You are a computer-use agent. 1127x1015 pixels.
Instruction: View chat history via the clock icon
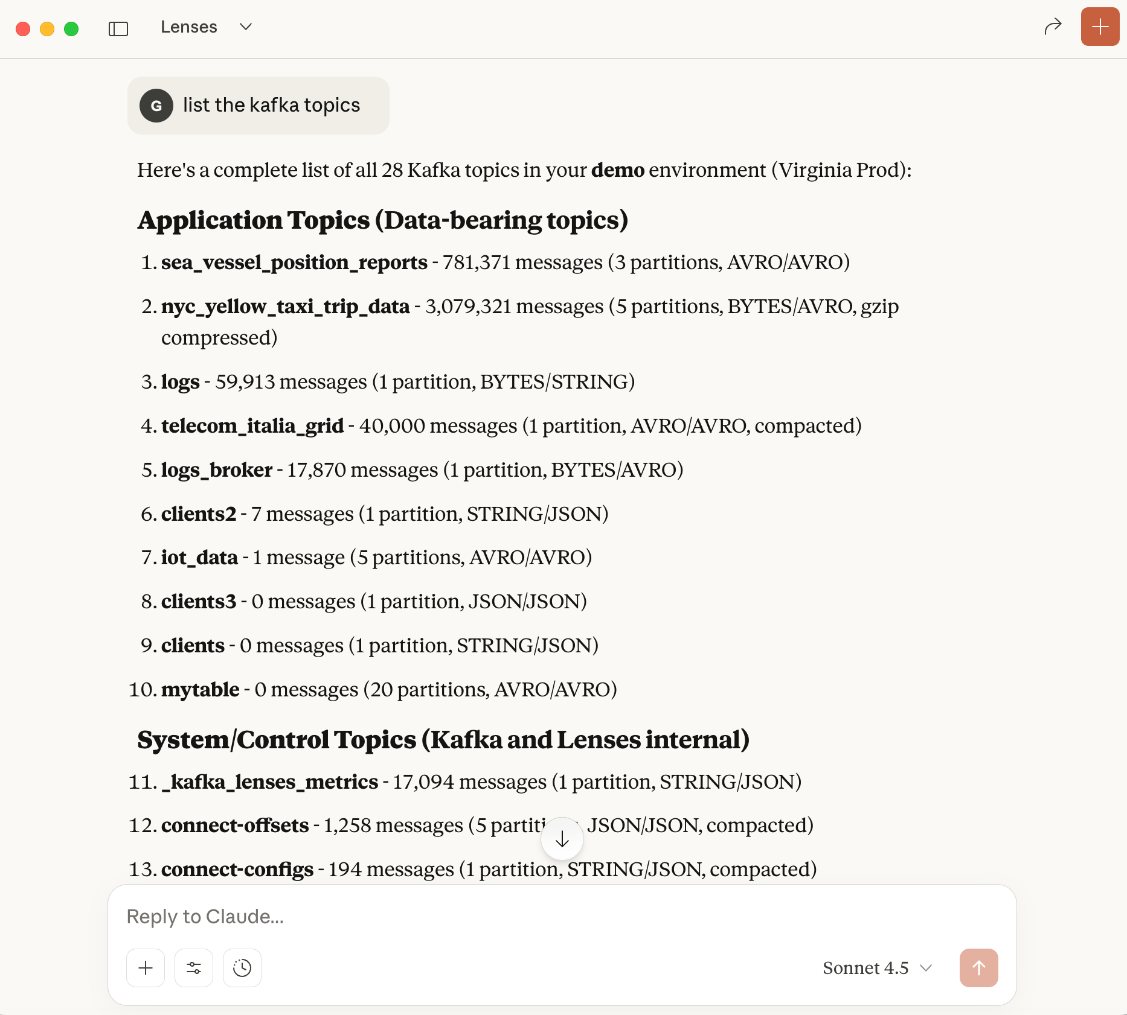click(x=242, y=968)
